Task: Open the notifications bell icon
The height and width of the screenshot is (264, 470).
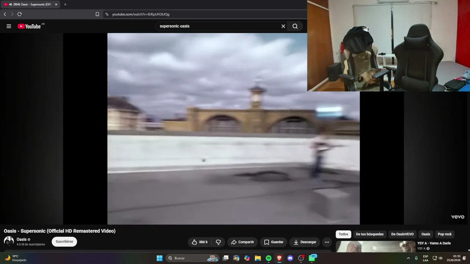Action: tap(464, 258)
